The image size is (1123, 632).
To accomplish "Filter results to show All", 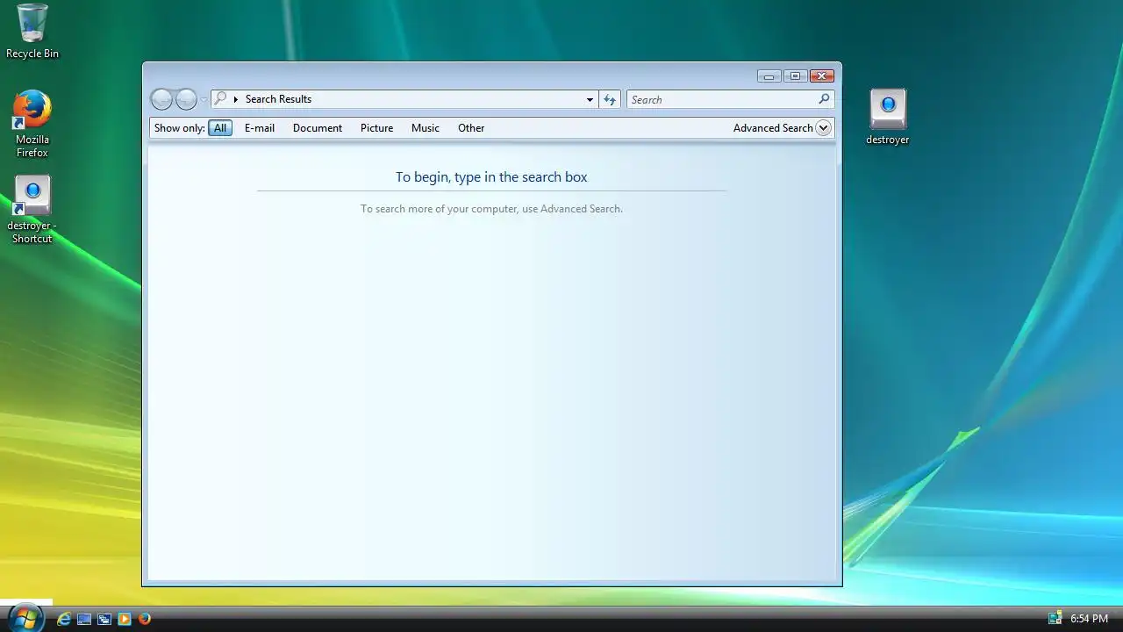I will coord(220,128).
